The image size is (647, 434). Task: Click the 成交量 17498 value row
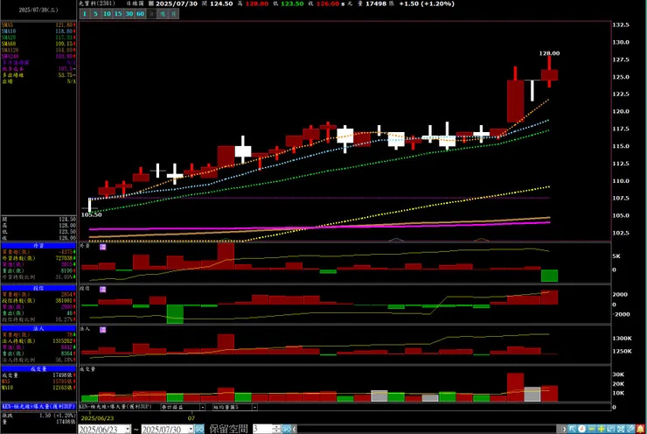(x=38, y=375)
